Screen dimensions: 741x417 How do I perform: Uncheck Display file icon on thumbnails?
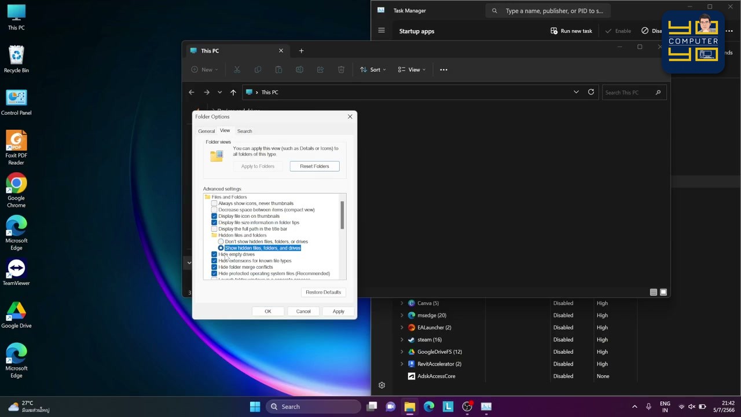[x=214, y=216]
